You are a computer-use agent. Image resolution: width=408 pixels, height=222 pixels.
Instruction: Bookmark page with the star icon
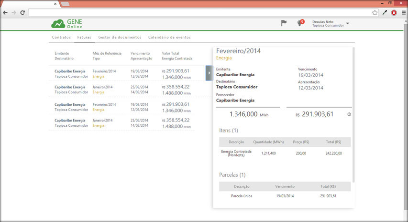click(375, 12)
